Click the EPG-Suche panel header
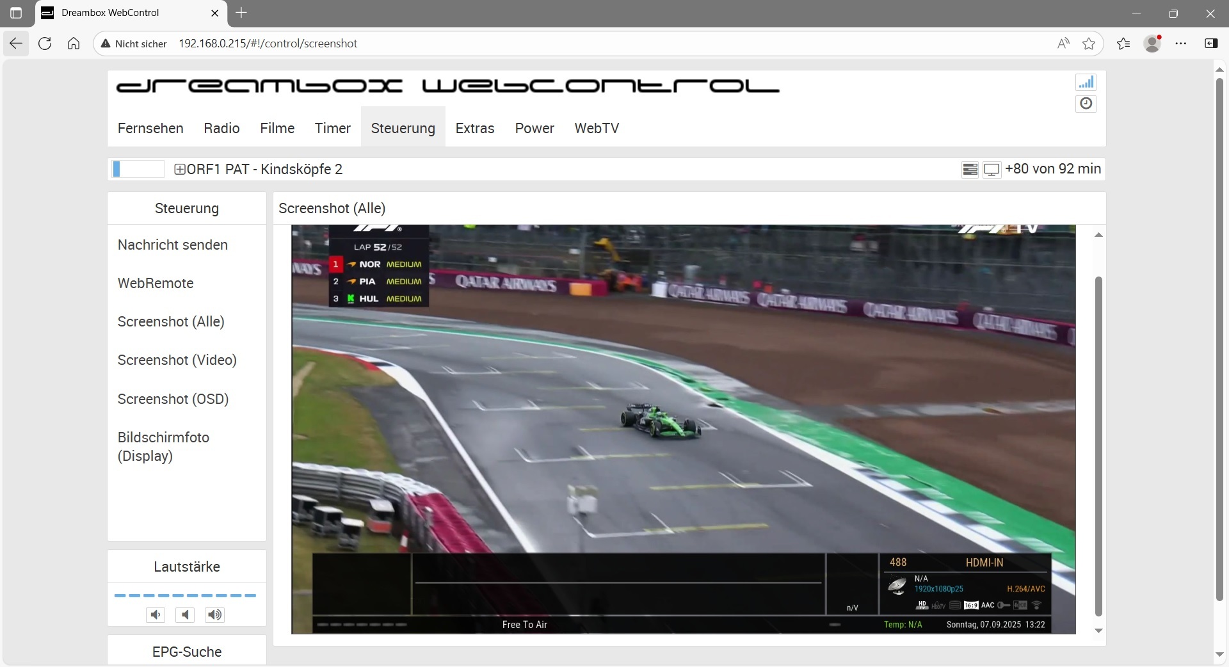 (187, 652)
